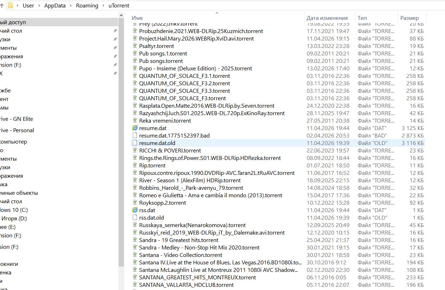445x290 pixels.
Task: Go to Roaming folder in the breadcrumb
Action: [87, 6]
